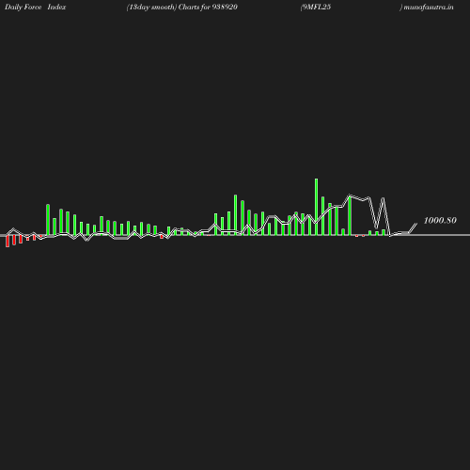This screenshot has height=470, width=470.
Task: Click the '(13day smooth) Charts for 938920' text
Action: click(x=182, y=8)
